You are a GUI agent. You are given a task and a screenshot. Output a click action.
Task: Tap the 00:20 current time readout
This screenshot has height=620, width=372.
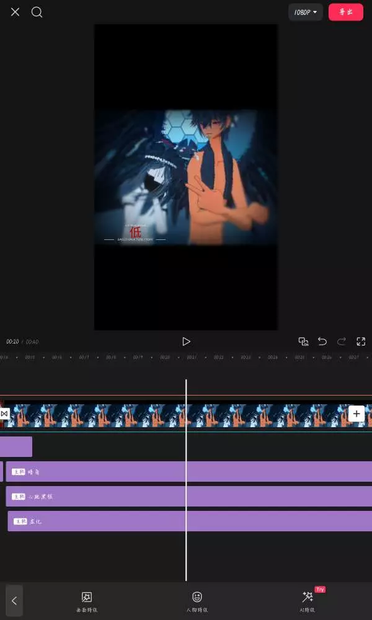coord(12,342)
